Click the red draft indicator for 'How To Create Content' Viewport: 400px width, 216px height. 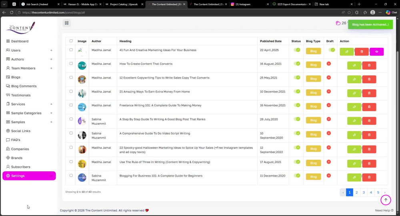[328, 63]
